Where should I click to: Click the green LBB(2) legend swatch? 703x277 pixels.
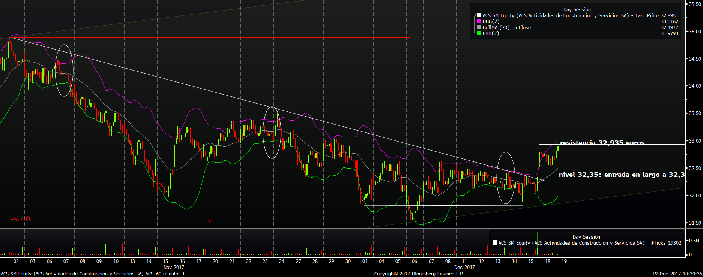pos(479,33)
